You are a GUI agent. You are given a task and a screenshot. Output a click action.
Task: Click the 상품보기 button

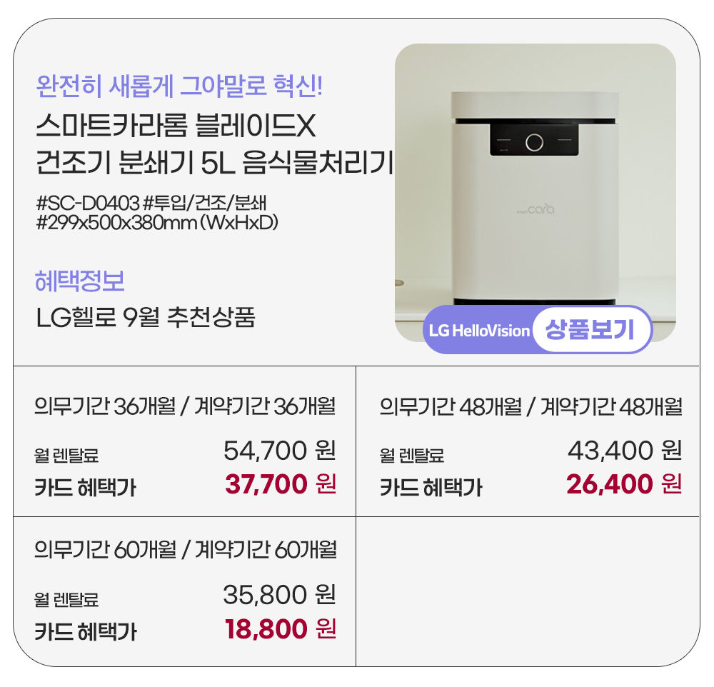pos(589,330)
